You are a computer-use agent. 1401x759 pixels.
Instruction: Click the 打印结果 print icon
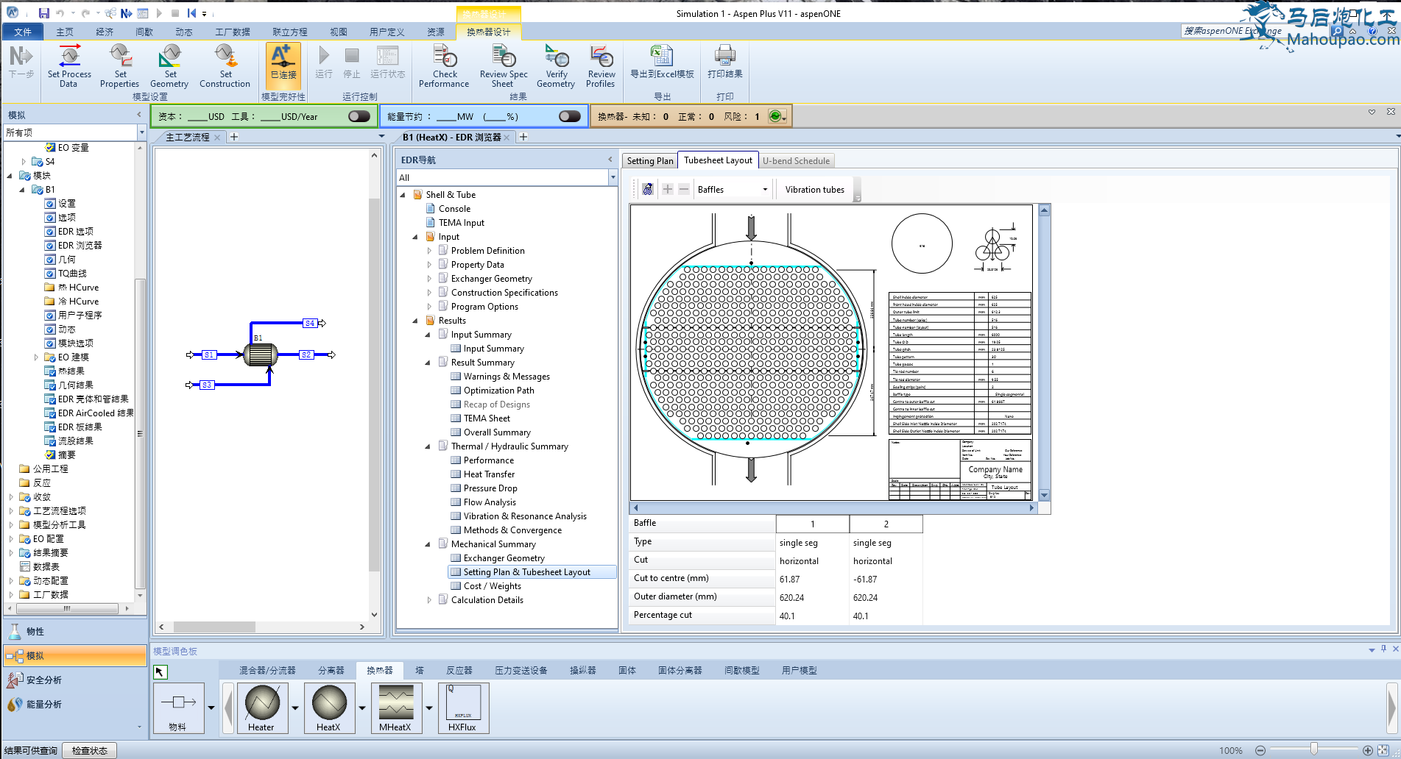(x=724, y=63)
